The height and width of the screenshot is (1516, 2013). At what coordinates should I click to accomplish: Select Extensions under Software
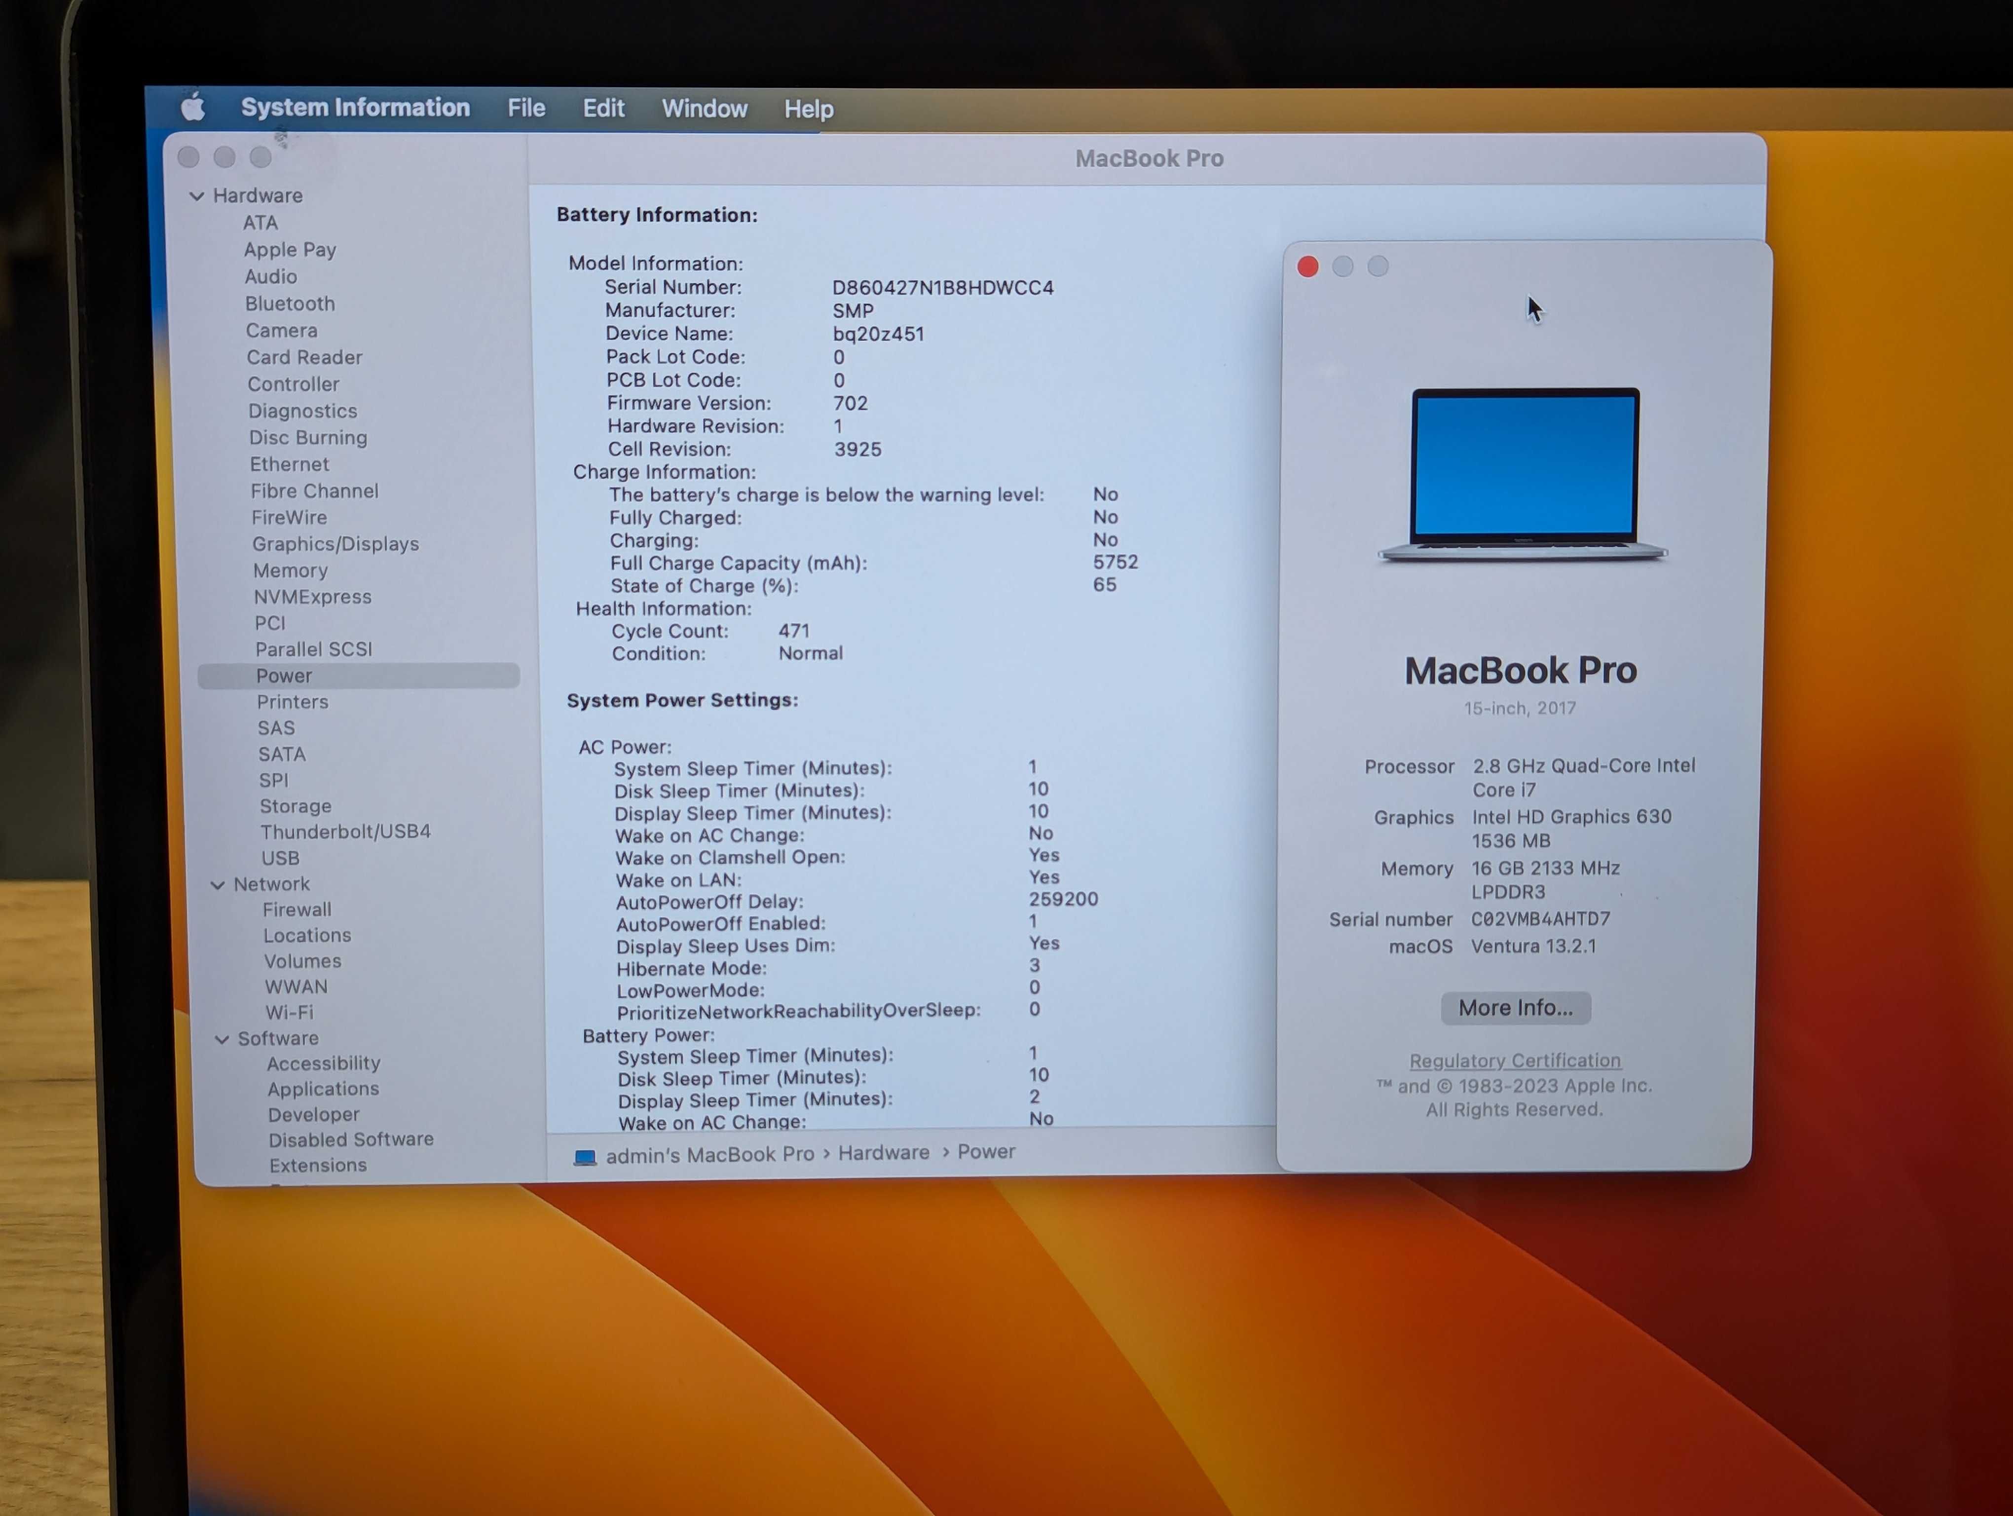point(318,1165)
